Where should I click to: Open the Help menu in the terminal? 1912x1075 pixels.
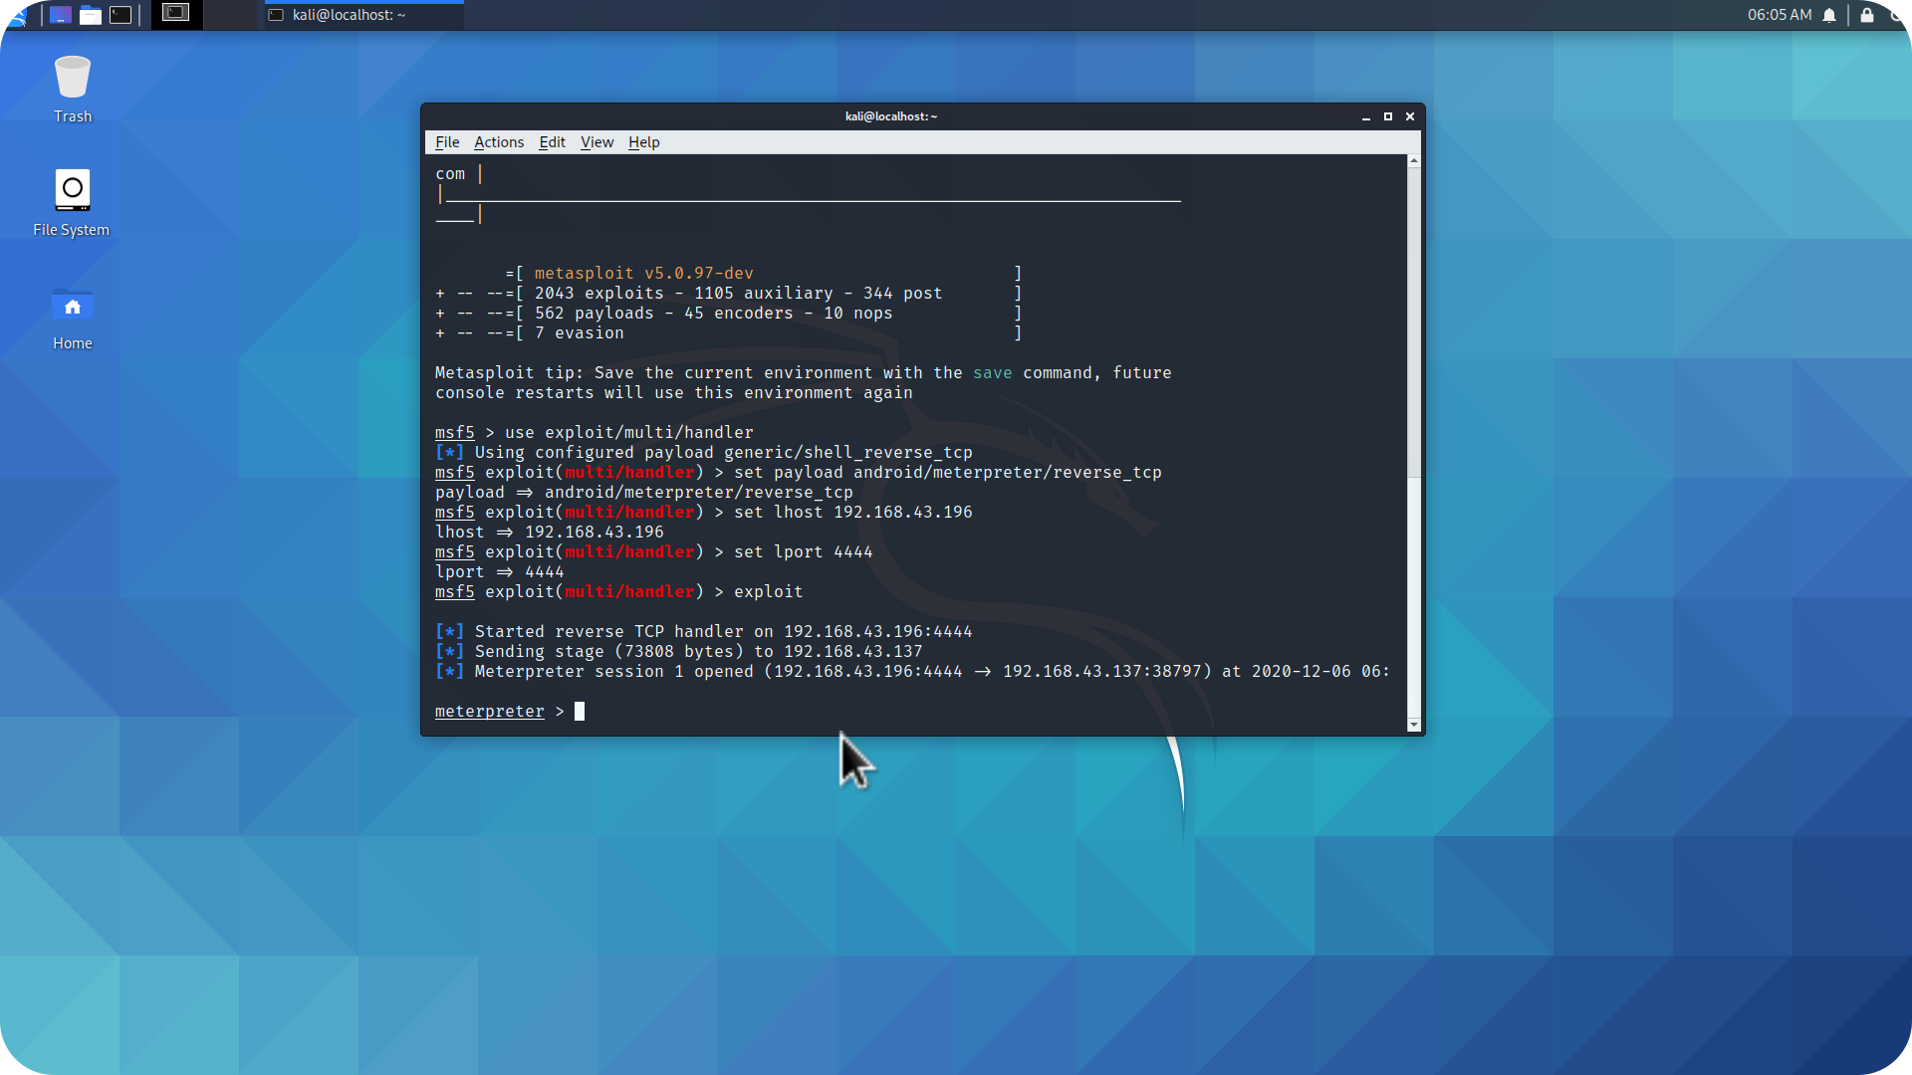click(643, 142)
